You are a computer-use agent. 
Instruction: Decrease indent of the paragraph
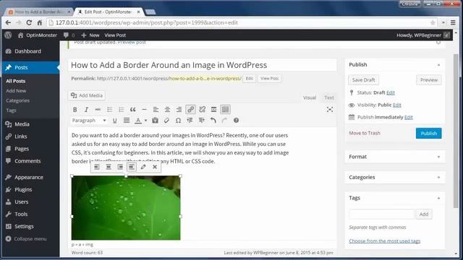[x=190, y=121]
